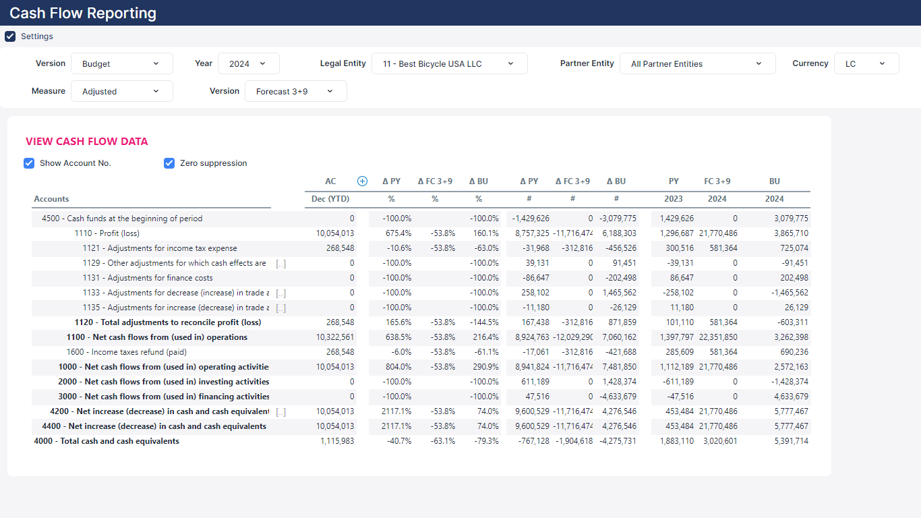Click ellipsis icon on account 1133 row
This screenshot has height=518, width=921.
pyautogui.click(x=280, y=293)
